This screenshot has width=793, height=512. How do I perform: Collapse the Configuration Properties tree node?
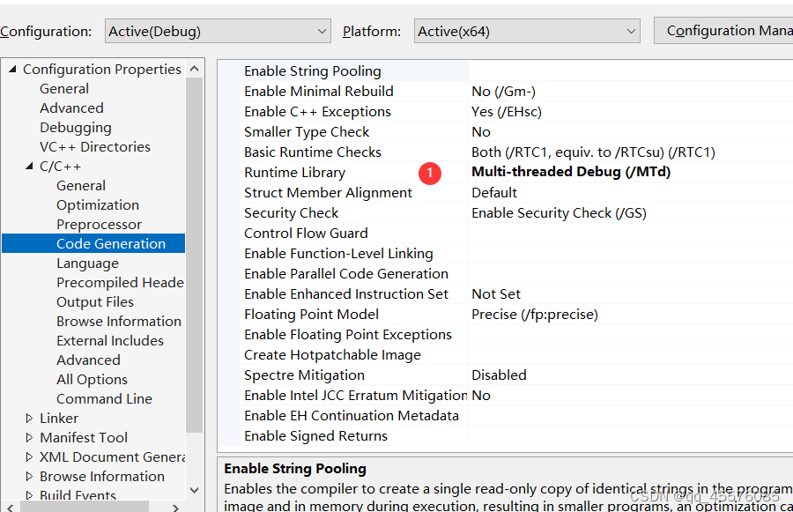[x=12, y=68]
